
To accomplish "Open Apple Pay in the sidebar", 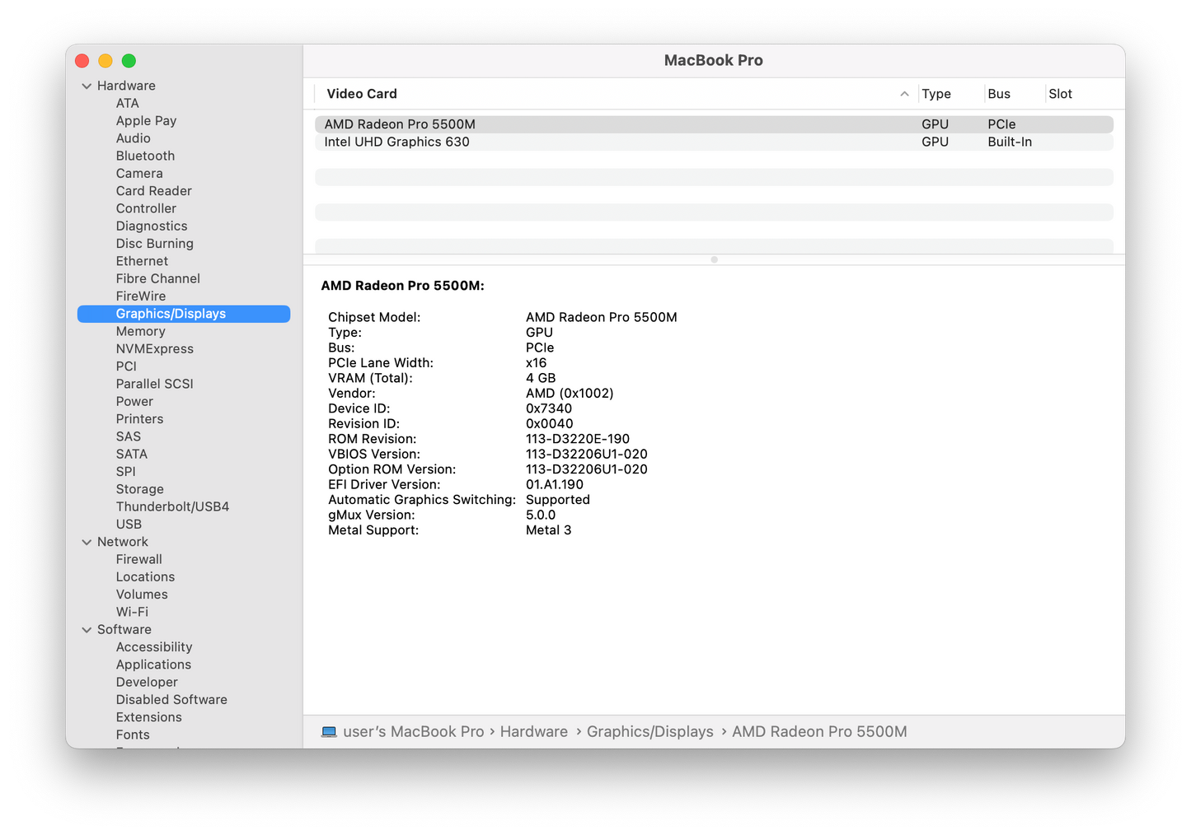I will (146, 121).
